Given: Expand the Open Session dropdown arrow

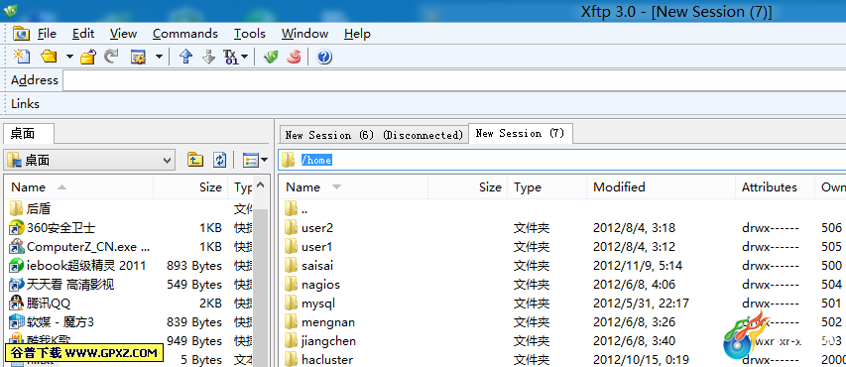Looking at the screenshot, I should point(69,57).
